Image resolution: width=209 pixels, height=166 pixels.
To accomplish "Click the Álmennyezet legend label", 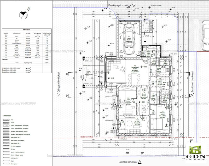I will 14,164.
